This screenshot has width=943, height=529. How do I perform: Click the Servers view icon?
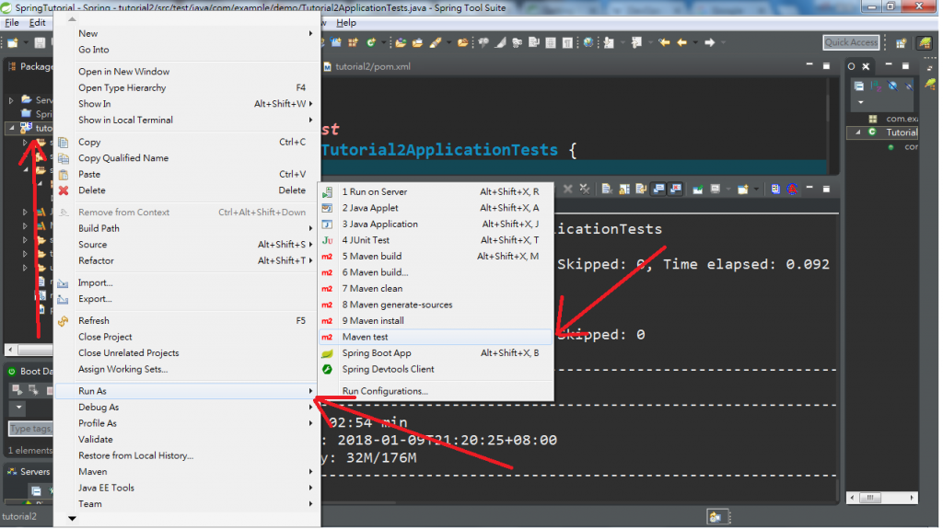[x=11, y=472]
